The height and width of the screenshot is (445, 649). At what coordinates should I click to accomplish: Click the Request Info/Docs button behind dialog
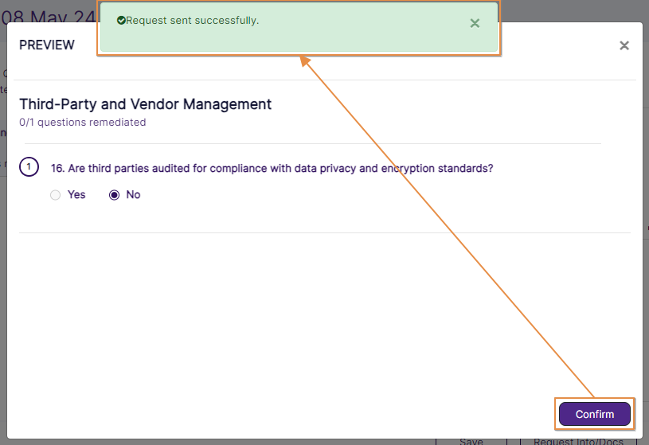tap(578, 441)
